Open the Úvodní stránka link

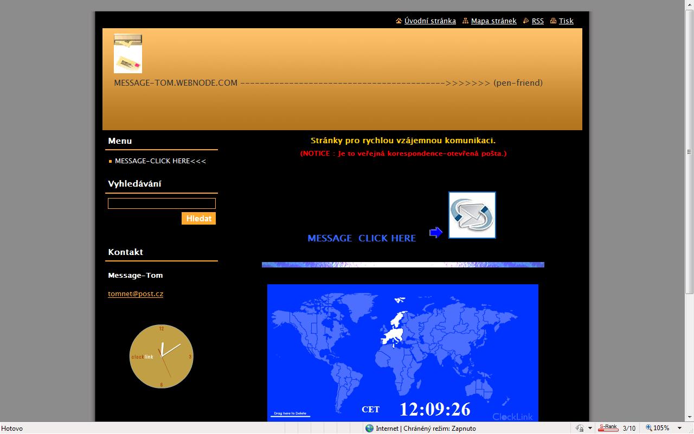tap(430, 21)
